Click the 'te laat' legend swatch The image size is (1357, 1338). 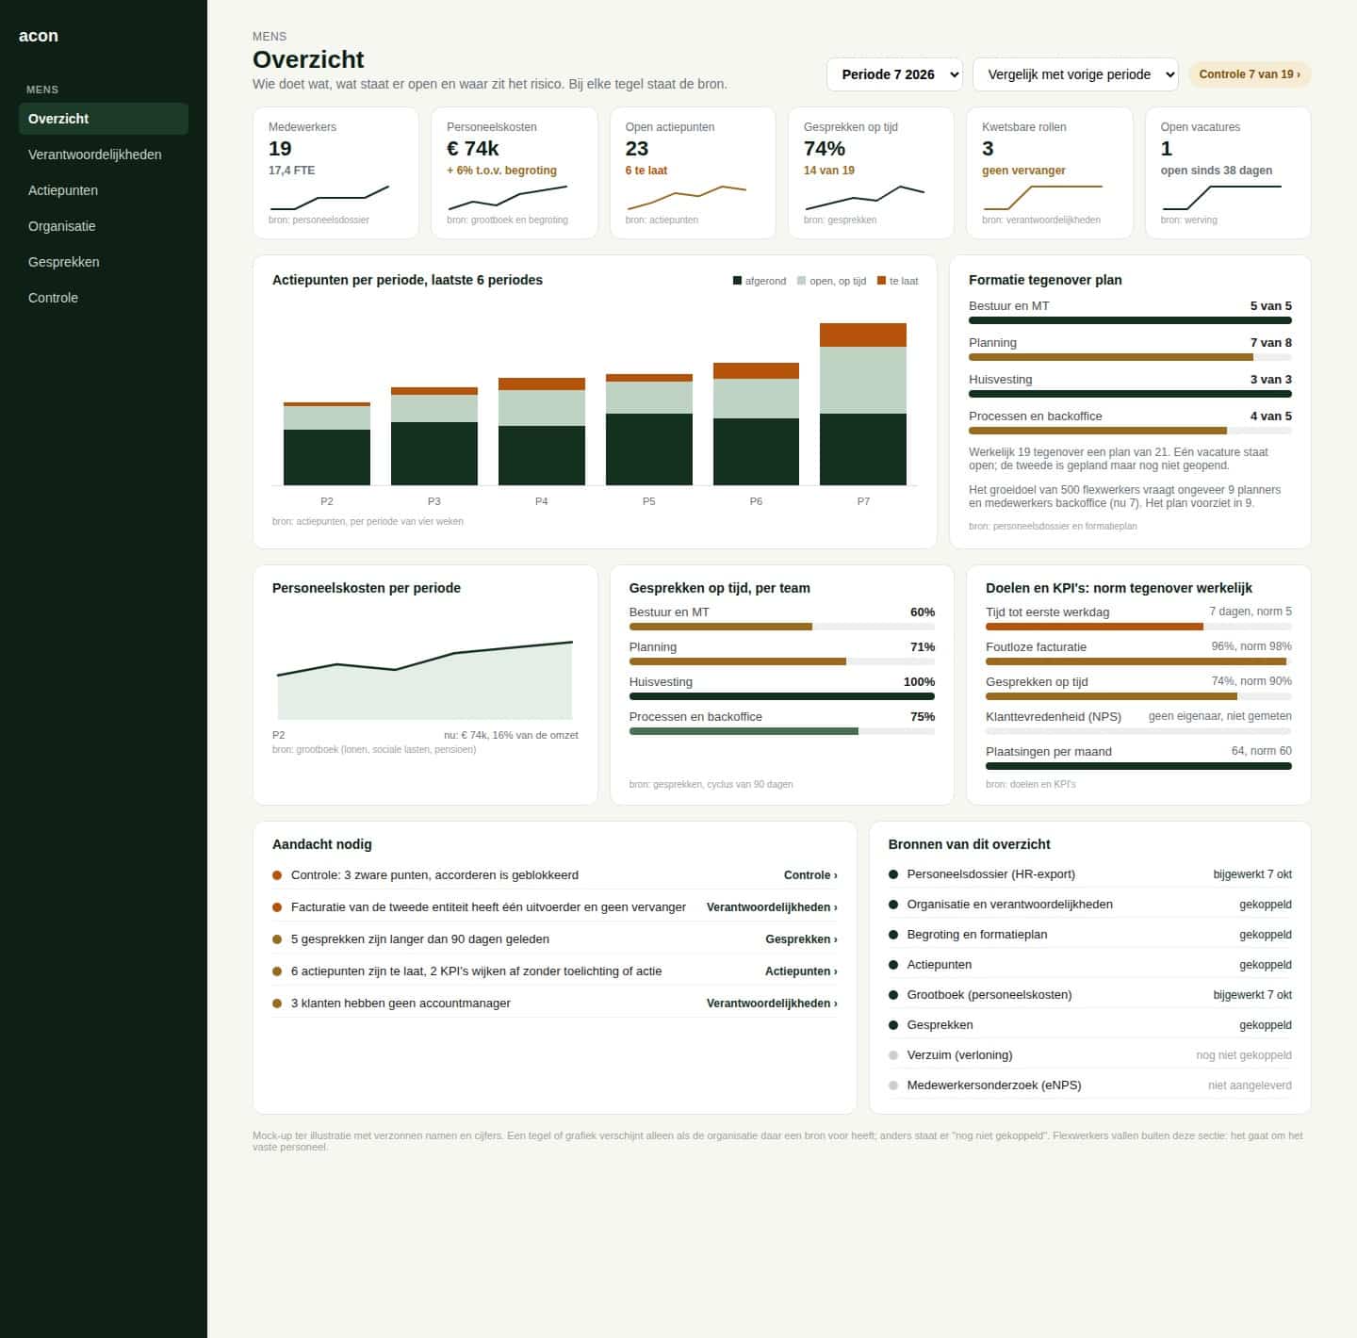882,281
